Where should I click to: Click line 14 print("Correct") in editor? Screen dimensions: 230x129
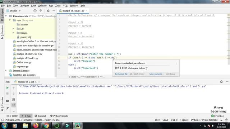(x=84, y=61)
